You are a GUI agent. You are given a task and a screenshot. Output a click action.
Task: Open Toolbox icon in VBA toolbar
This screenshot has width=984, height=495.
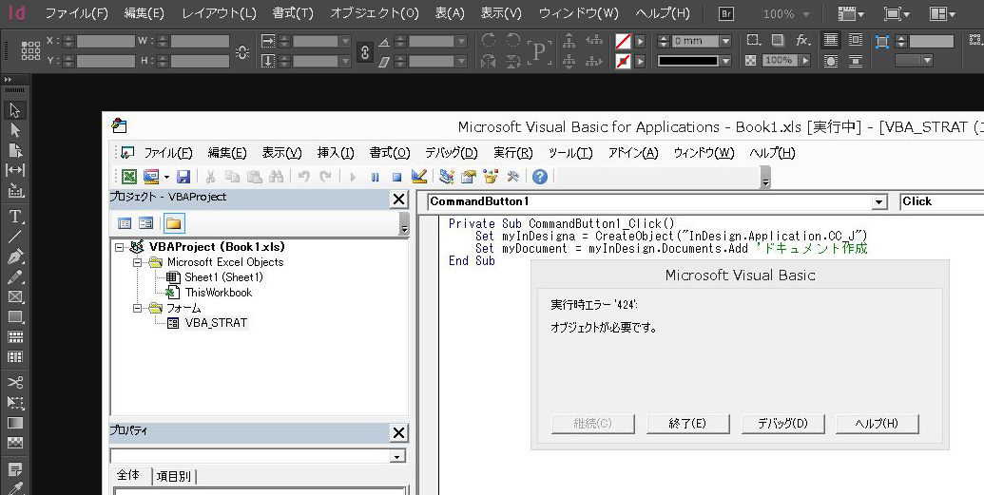pos(512,177)
